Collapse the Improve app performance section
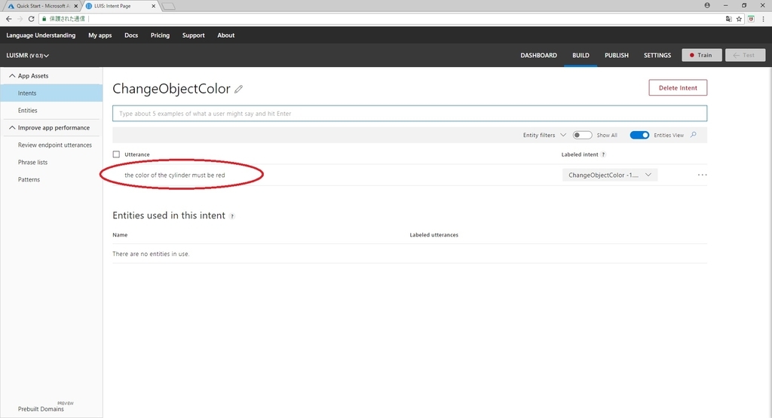772x418 pixels. [x=12, y=127]
